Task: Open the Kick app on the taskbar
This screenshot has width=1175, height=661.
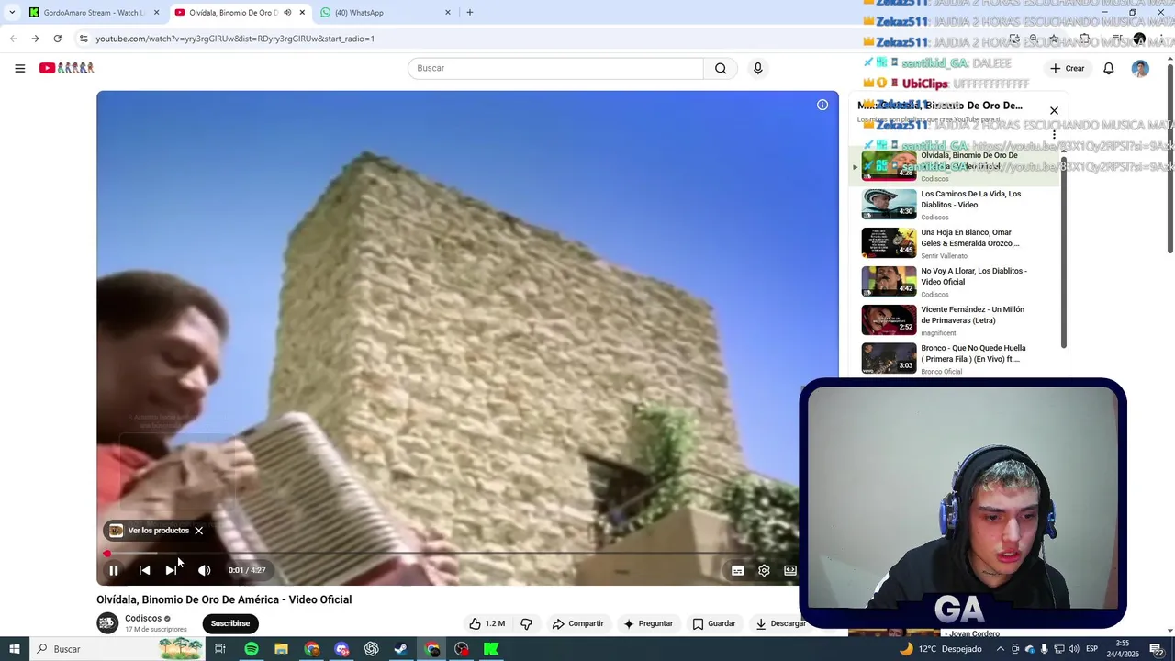Action: (x=491, y=649)
